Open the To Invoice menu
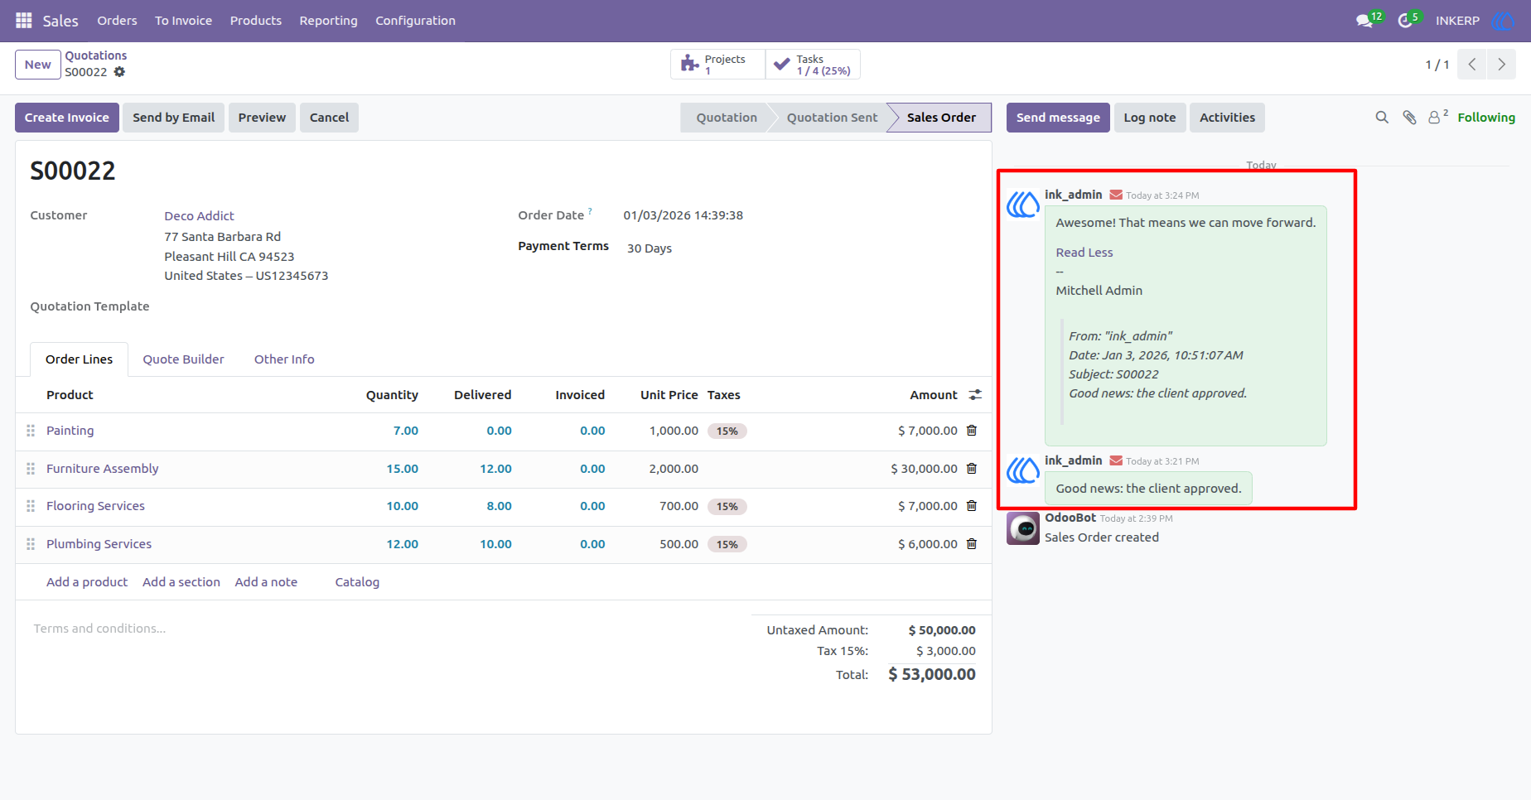This screenshot has height=800, width=1531. pyautogui.click(x=183, y=21)
